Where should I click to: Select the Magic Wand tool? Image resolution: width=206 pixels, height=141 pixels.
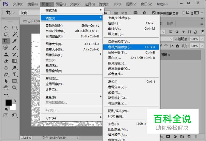pos(15,34)
